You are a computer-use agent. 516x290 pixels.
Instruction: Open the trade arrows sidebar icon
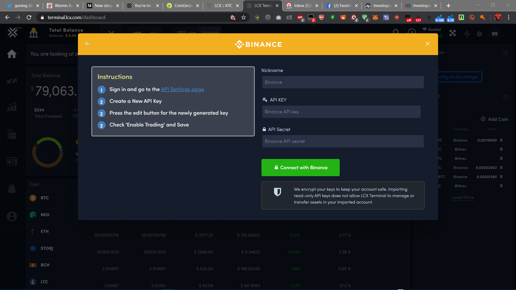(x=12, y=81)
